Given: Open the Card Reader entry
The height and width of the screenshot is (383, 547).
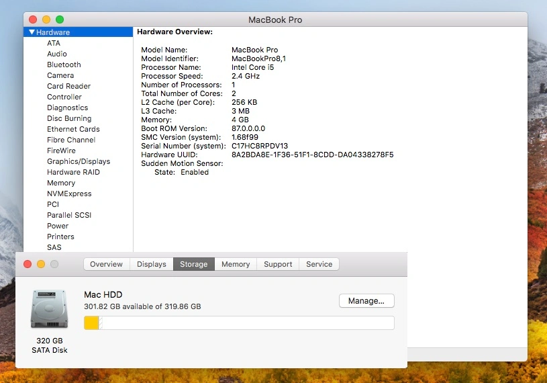Looking at the screenshot, I should (x=68, y=86).
